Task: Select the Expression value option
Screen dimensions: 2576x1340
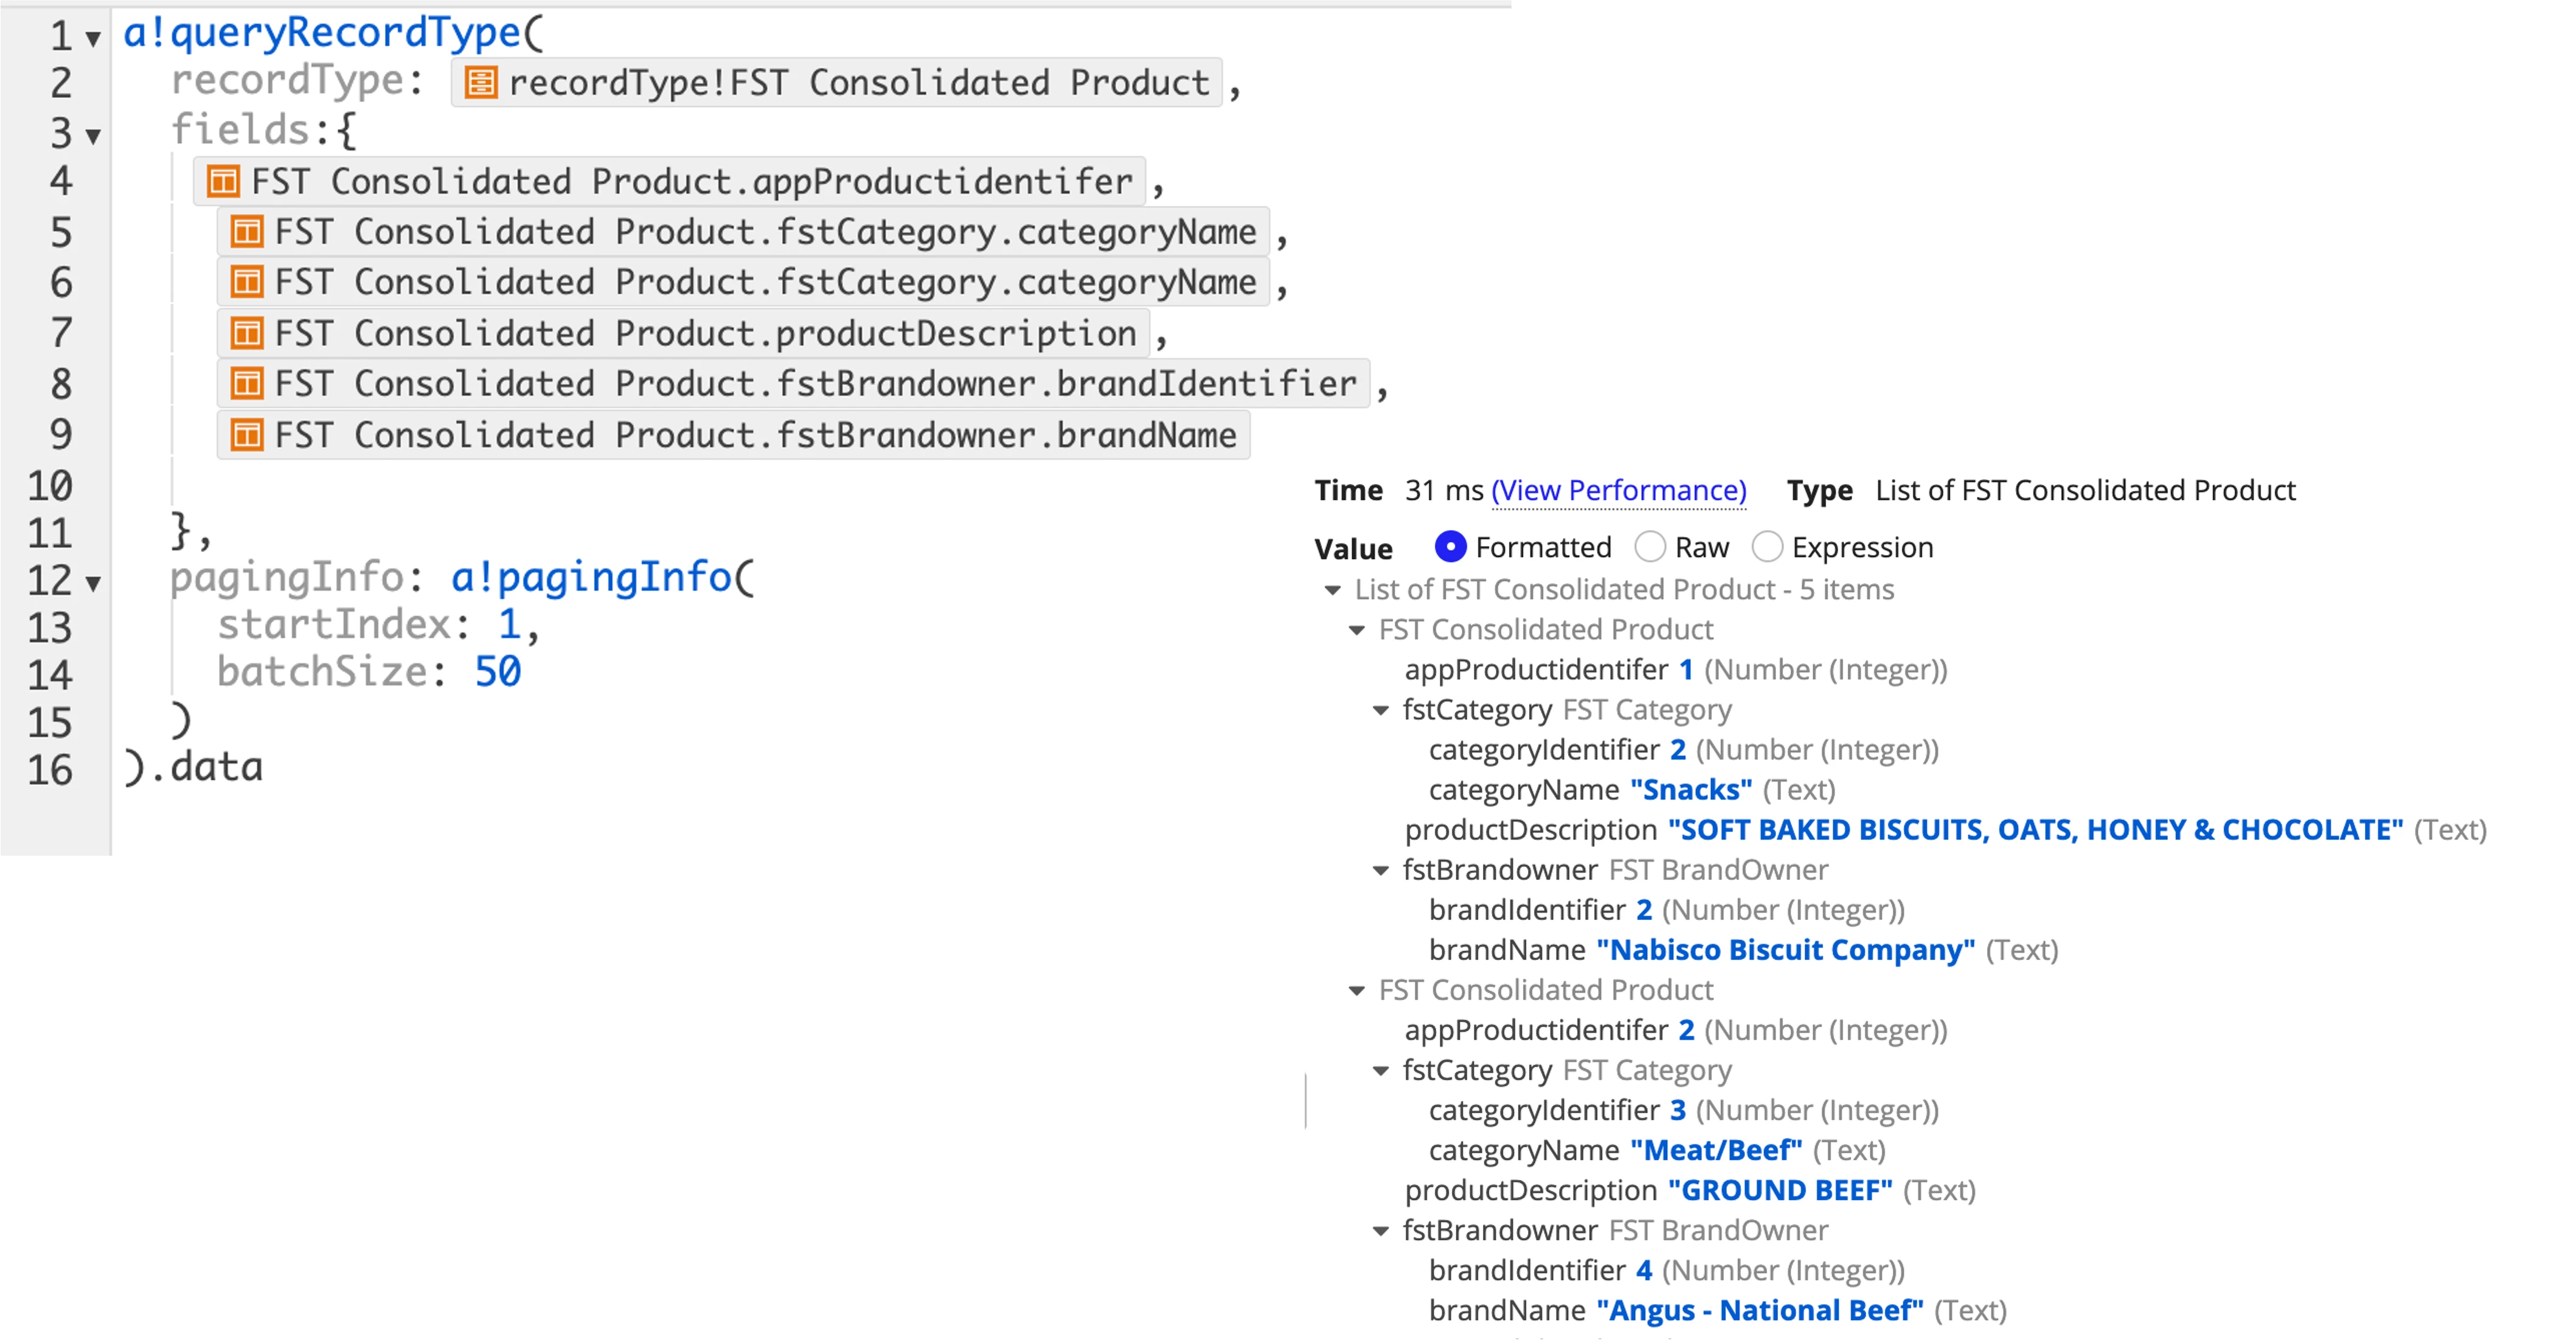Action: pos(1767,547)
